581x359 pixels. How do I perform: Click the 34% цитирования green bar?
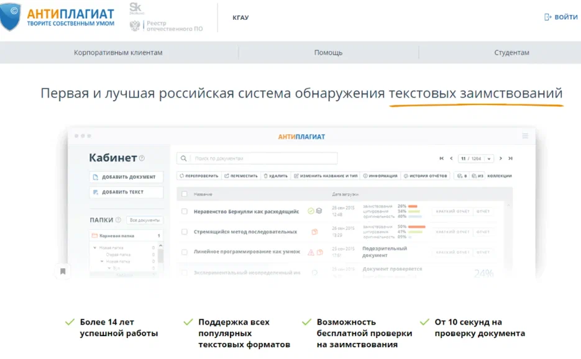pyautogui.click(x=414, y=211)
